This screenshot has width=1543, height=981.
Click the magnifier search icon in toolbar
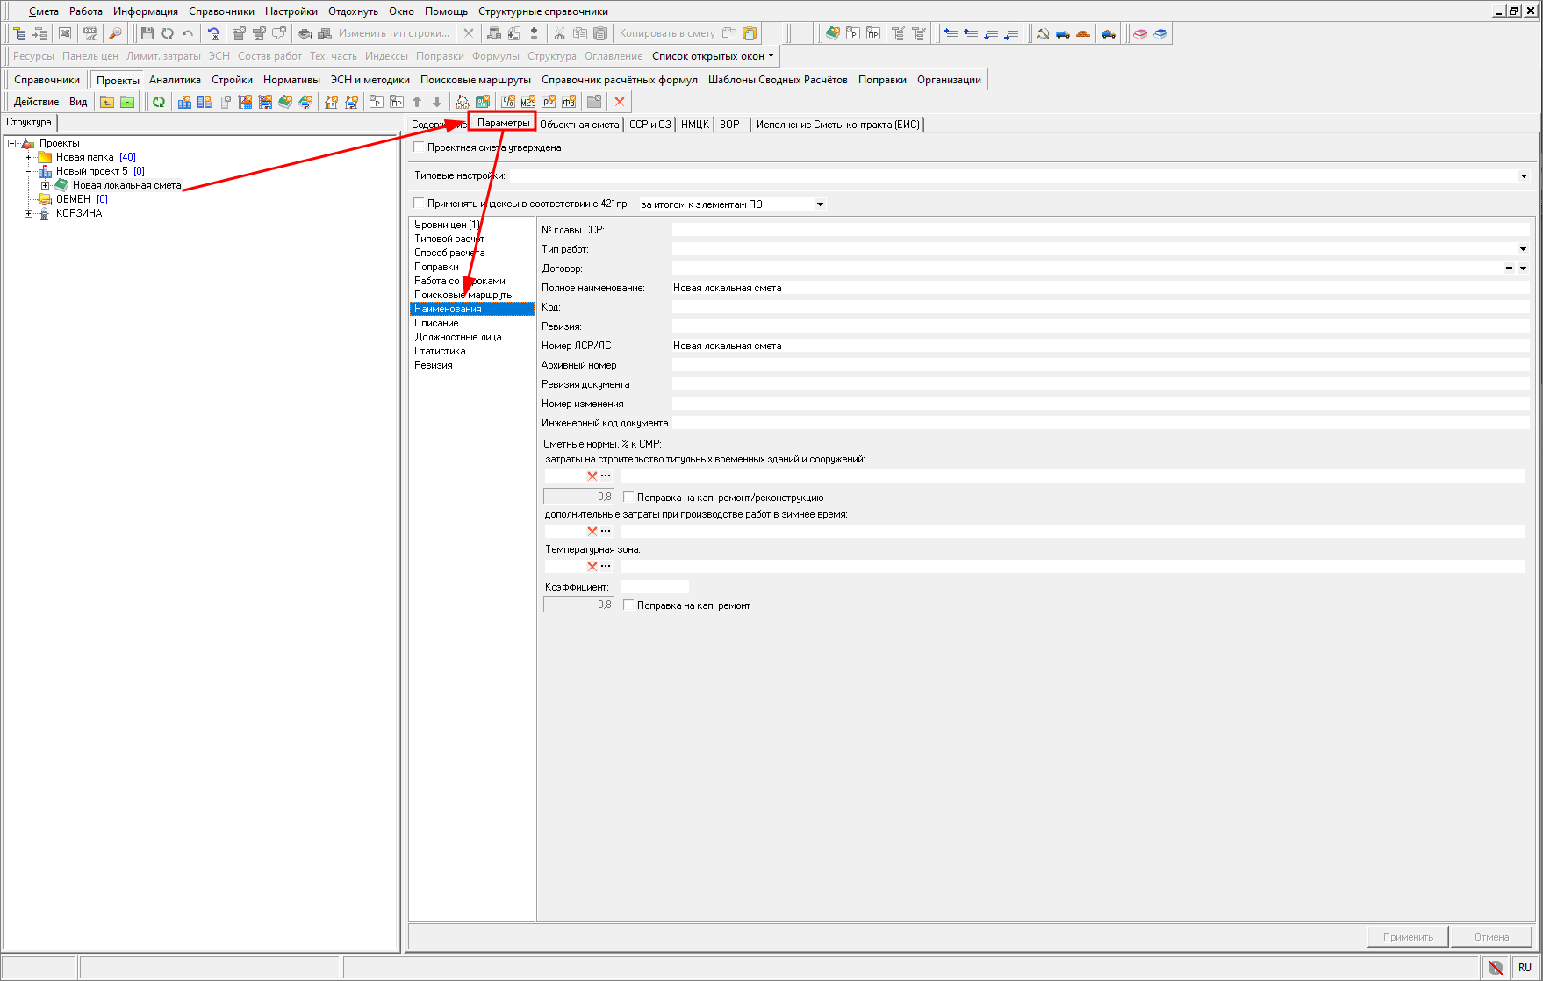115,33
